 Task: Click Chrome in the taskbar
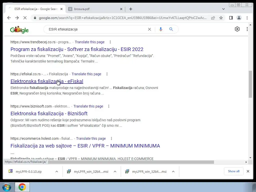coord(22,187)
